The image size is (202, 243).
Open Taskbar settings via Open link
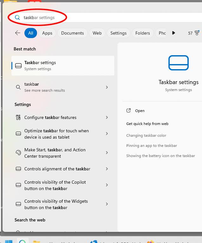pos(140,111)
